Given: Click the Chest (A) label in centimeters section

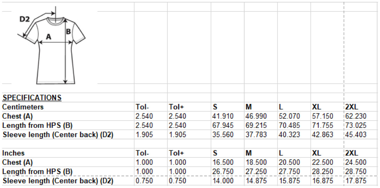Looking at the screenshot, I should pos(17,116).
